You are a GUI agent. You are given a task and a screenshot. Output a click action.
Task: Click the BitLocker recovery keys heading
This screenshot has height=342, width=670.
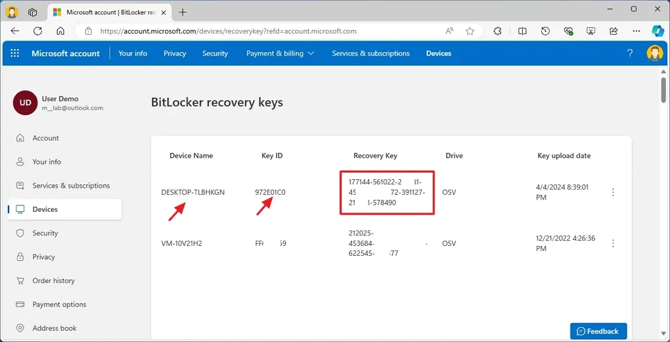217,103
